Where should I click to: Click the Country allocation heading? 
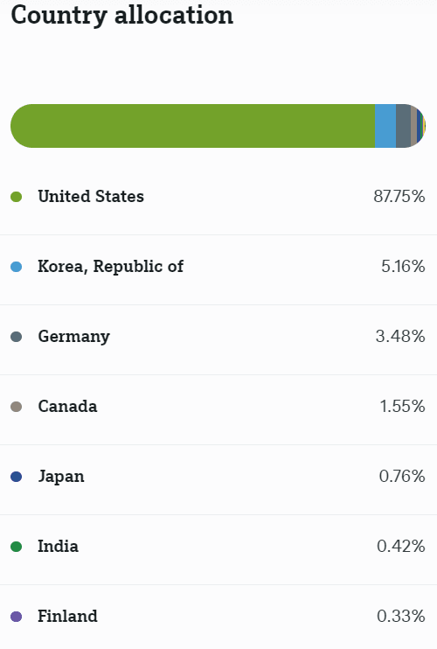click(122, 16)
